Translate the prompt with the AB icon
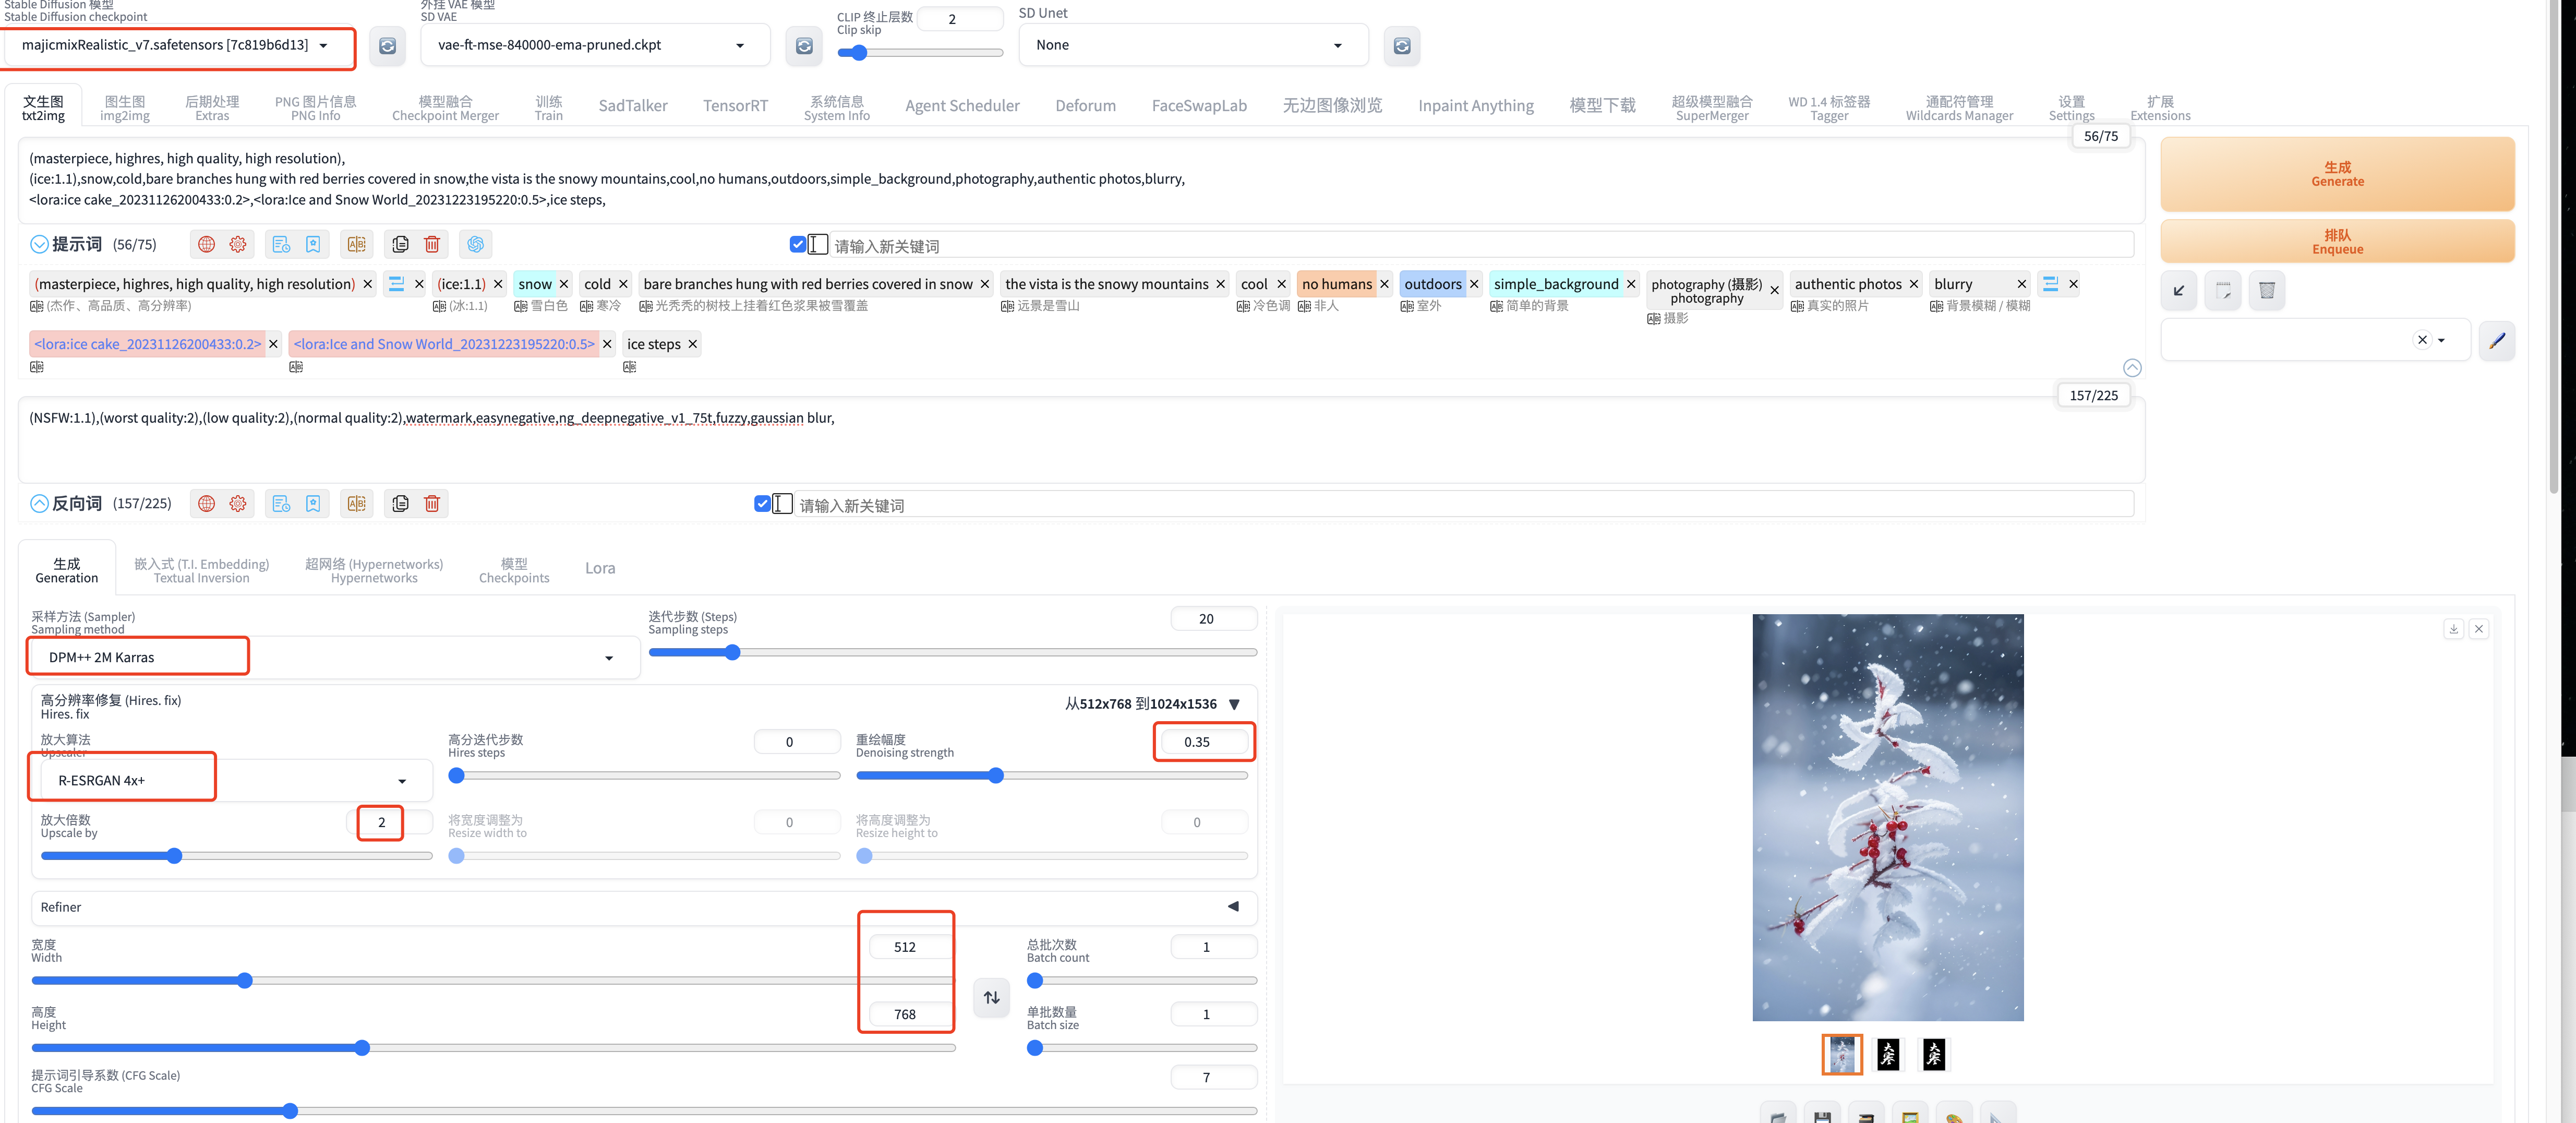The image size is (2576, 1123). (357, 244)
